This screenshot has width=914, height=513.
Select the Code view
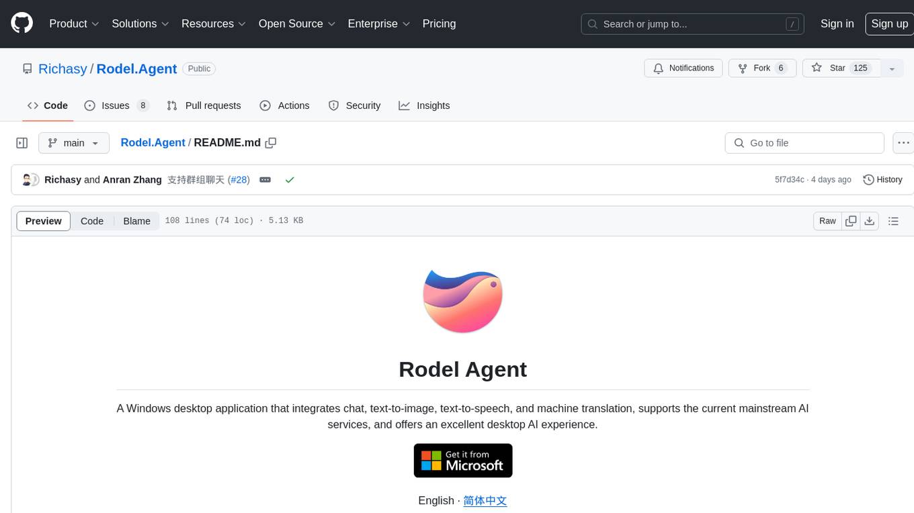[92, 221]
